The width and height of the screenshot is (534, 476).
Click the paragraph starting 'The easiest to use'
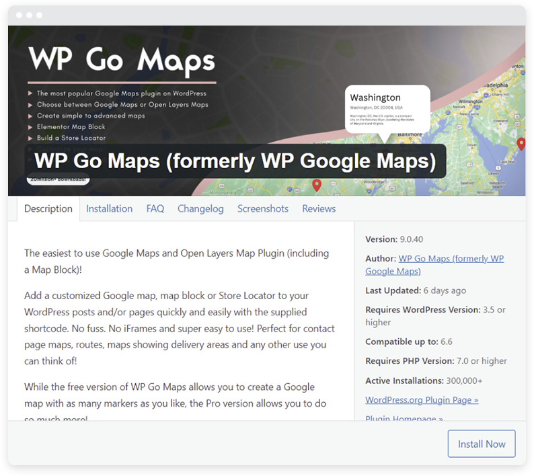click(x=176, y=262)
